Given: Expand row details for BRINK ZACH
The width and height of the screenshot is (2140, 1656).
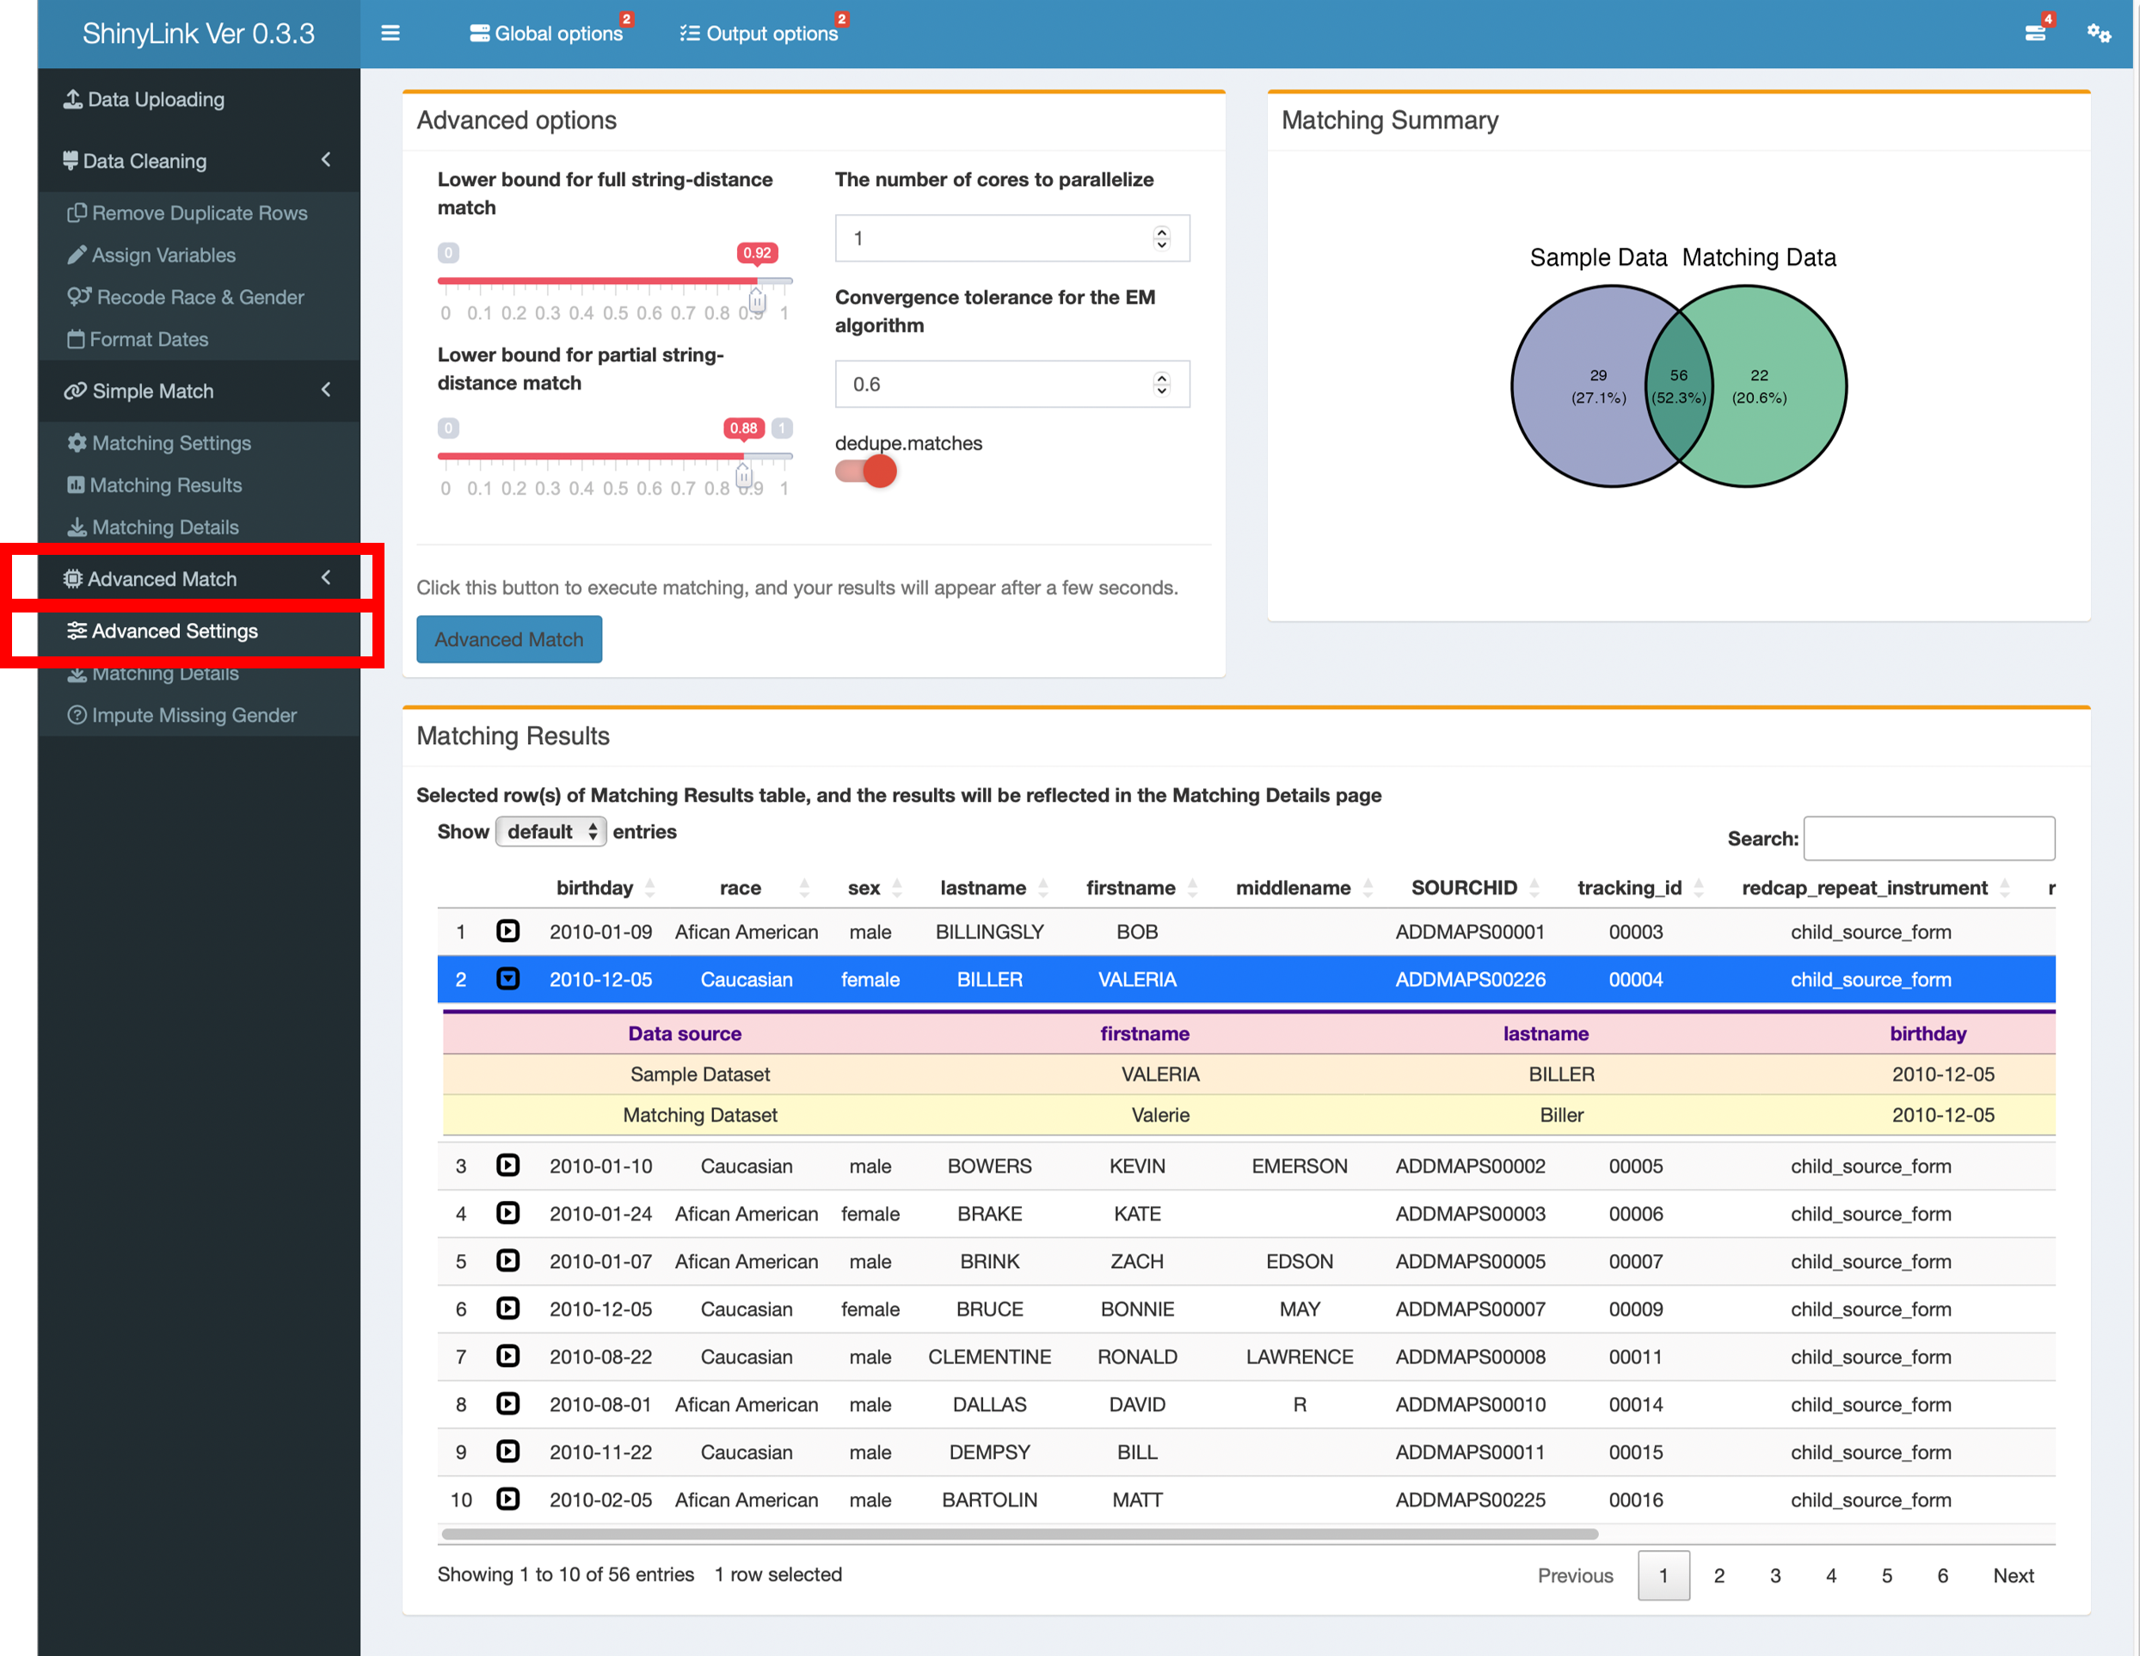Looking at the screenshot, I should click(x=507, y=1260).
